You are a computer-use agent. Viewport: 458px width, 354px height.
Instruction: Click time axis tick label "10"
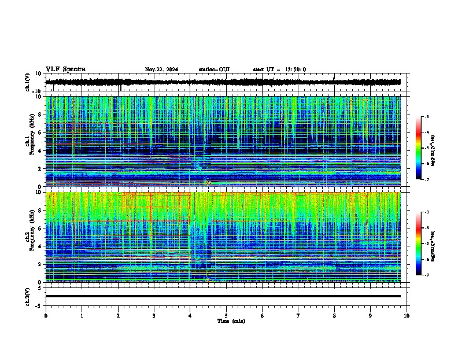407,316
